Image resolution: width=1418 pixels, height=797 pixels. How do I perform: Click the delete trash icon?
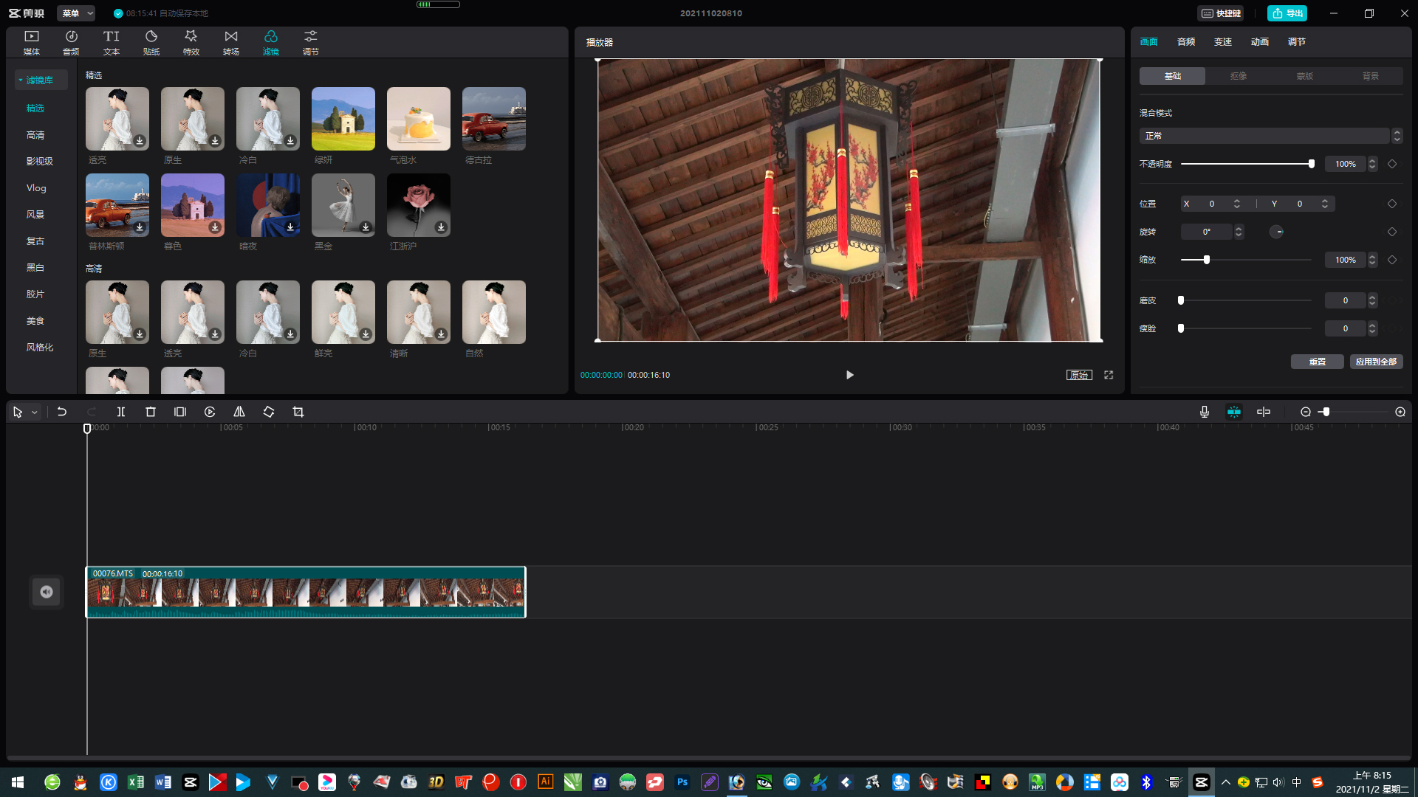pos(151,412)
